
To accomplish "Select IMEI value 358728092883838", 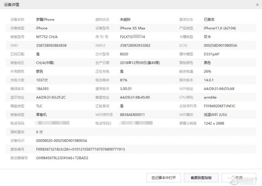I will (x=51, y=46).
